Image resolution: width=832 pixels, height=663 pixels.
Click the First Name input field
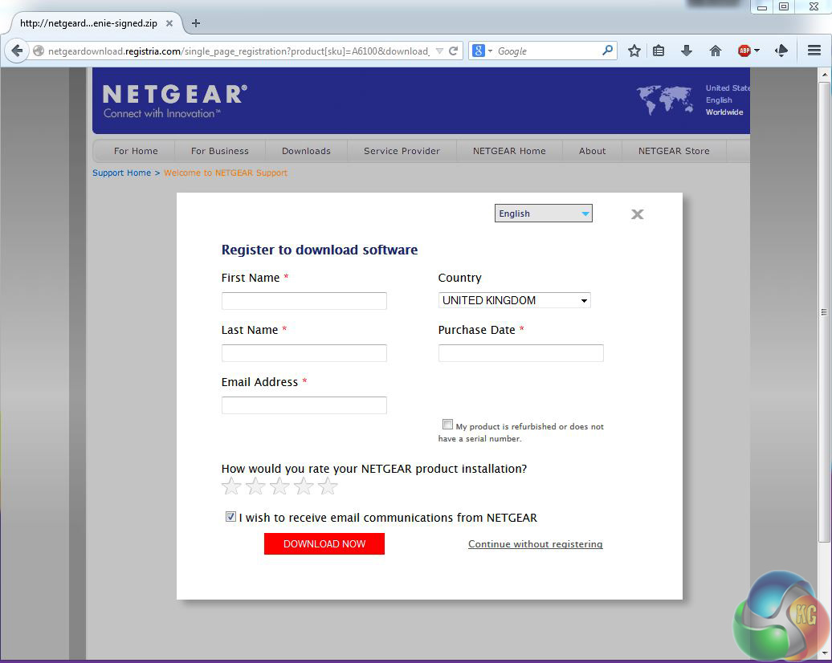coord(304,301)
